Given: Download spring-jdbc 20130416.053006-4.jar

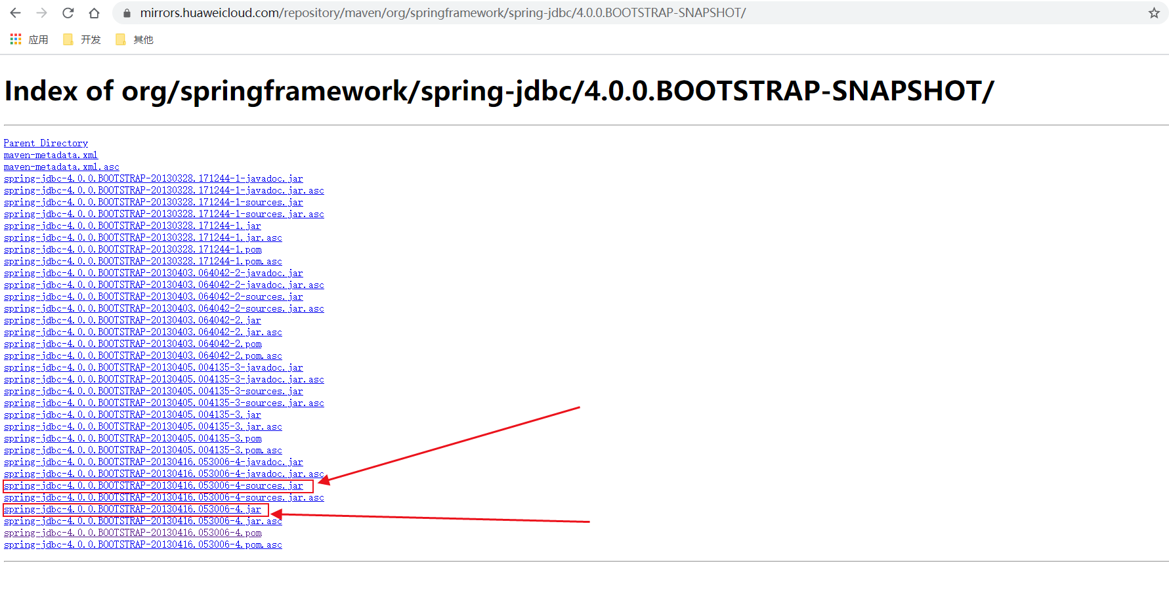Looking at the screenshot, I should coord(133,509).
